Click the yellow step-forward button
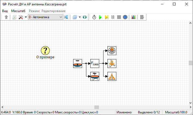193x115 pixels. click(x=106, y=17)
